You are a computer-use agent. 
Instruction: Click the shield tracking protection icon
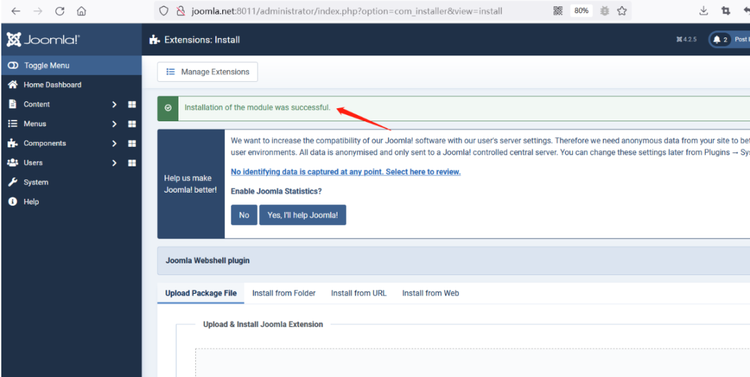(x=164, y=10)
